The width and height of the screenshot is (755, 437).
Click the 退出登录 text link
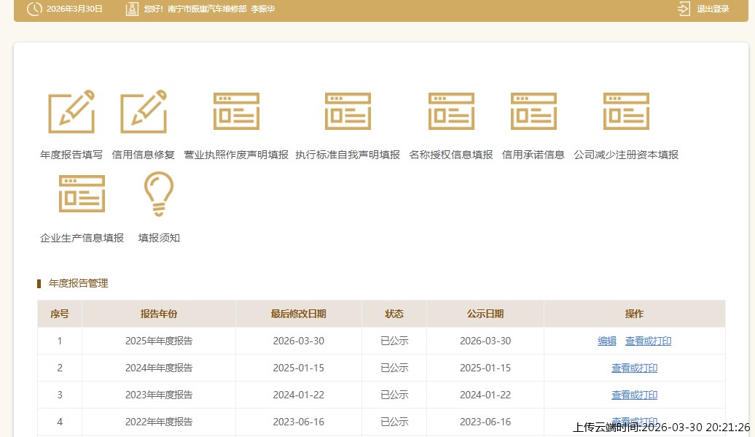coord(713,9)
